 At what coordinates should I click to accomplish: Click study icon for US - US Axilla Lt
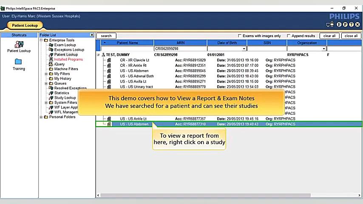[x=109, y=81]
